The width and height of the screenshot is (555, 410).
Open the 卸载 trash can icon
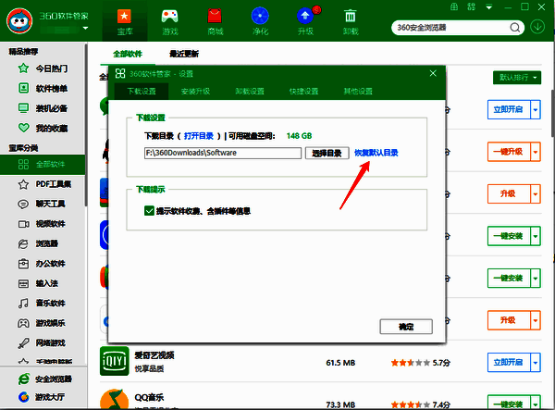[351, 17]
